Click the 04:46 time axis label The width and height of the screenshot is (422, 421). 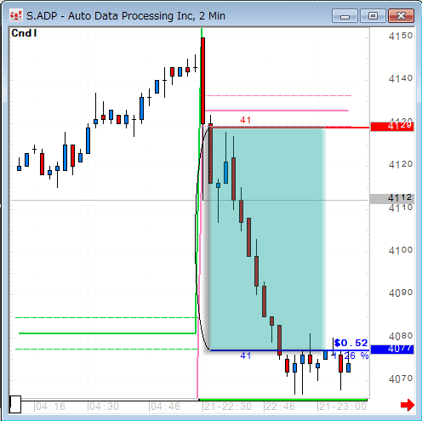tap(165, 407)
